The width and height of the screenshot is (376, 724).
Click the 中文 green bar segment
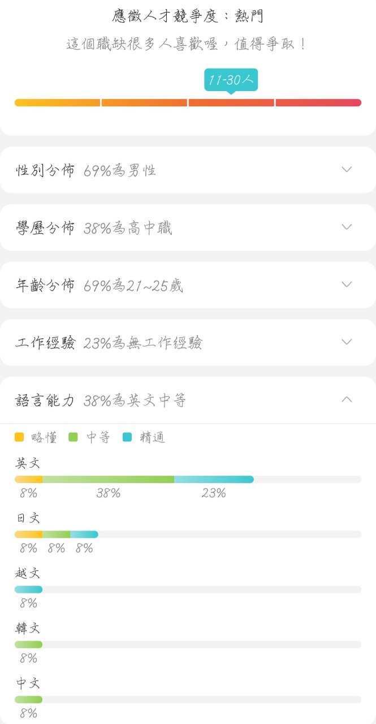[x=28, y=700]
